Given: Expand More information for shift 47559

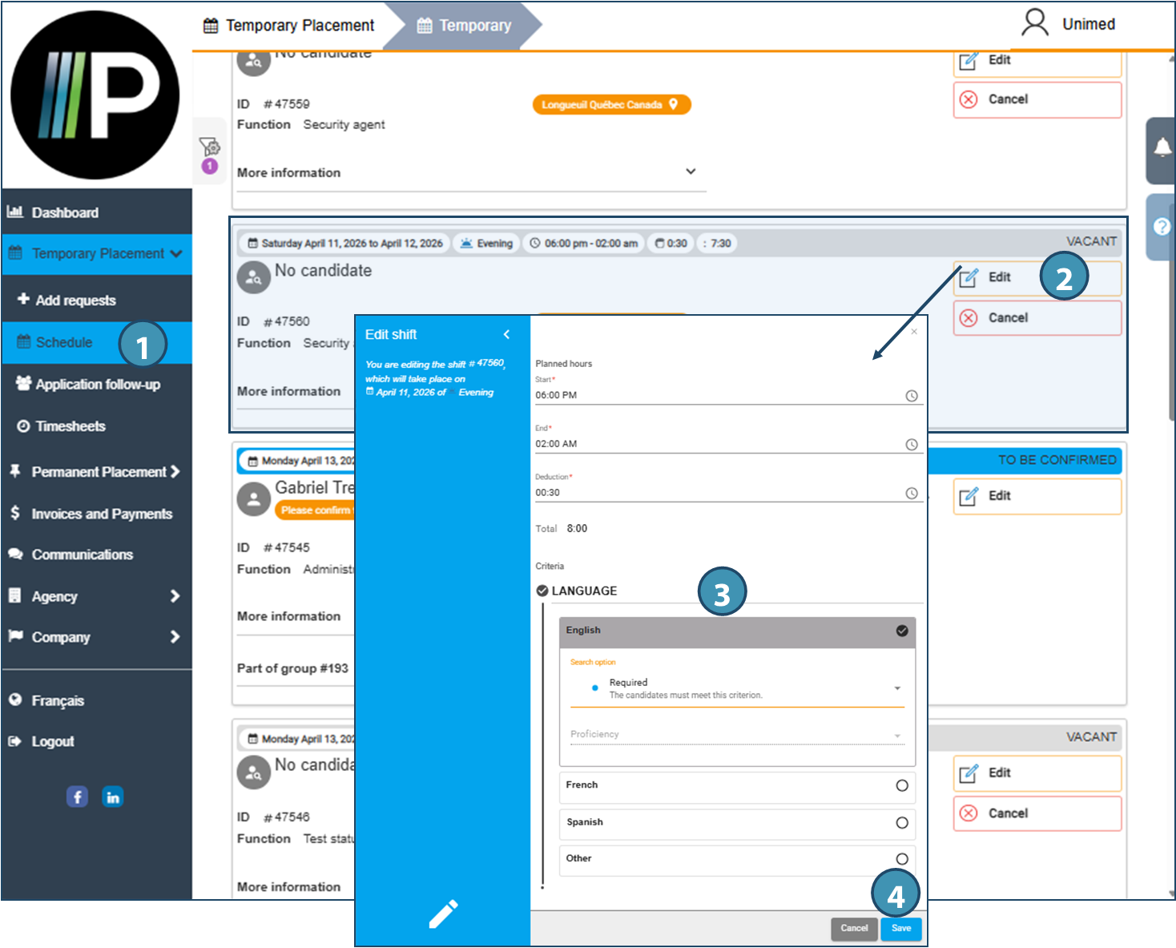Looking at the screenshot, I should [691, 172].
